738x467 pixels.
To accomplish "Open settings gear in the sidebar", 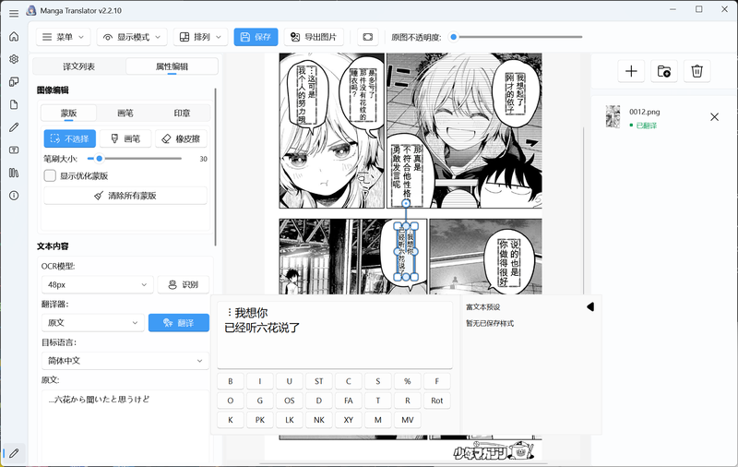I will pyautogui.click(x=14, y=59).
